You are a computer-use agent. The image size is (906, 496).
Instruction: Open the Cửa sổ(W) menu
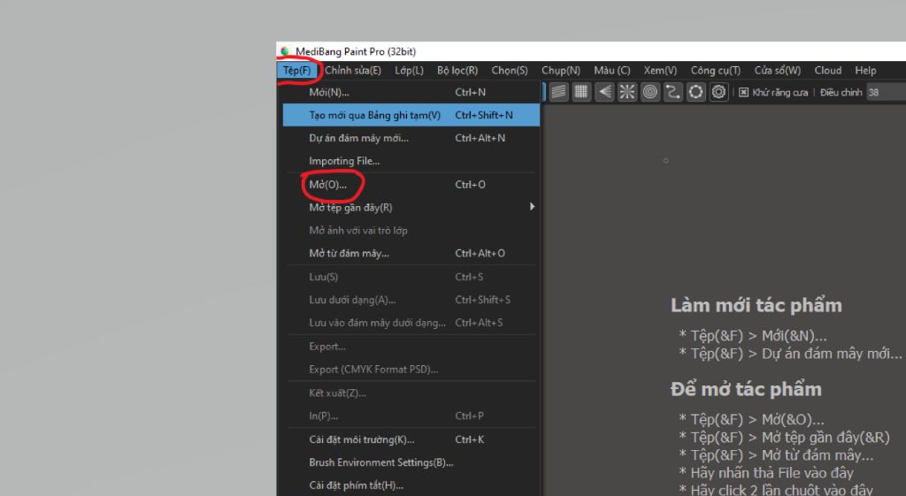777,71
